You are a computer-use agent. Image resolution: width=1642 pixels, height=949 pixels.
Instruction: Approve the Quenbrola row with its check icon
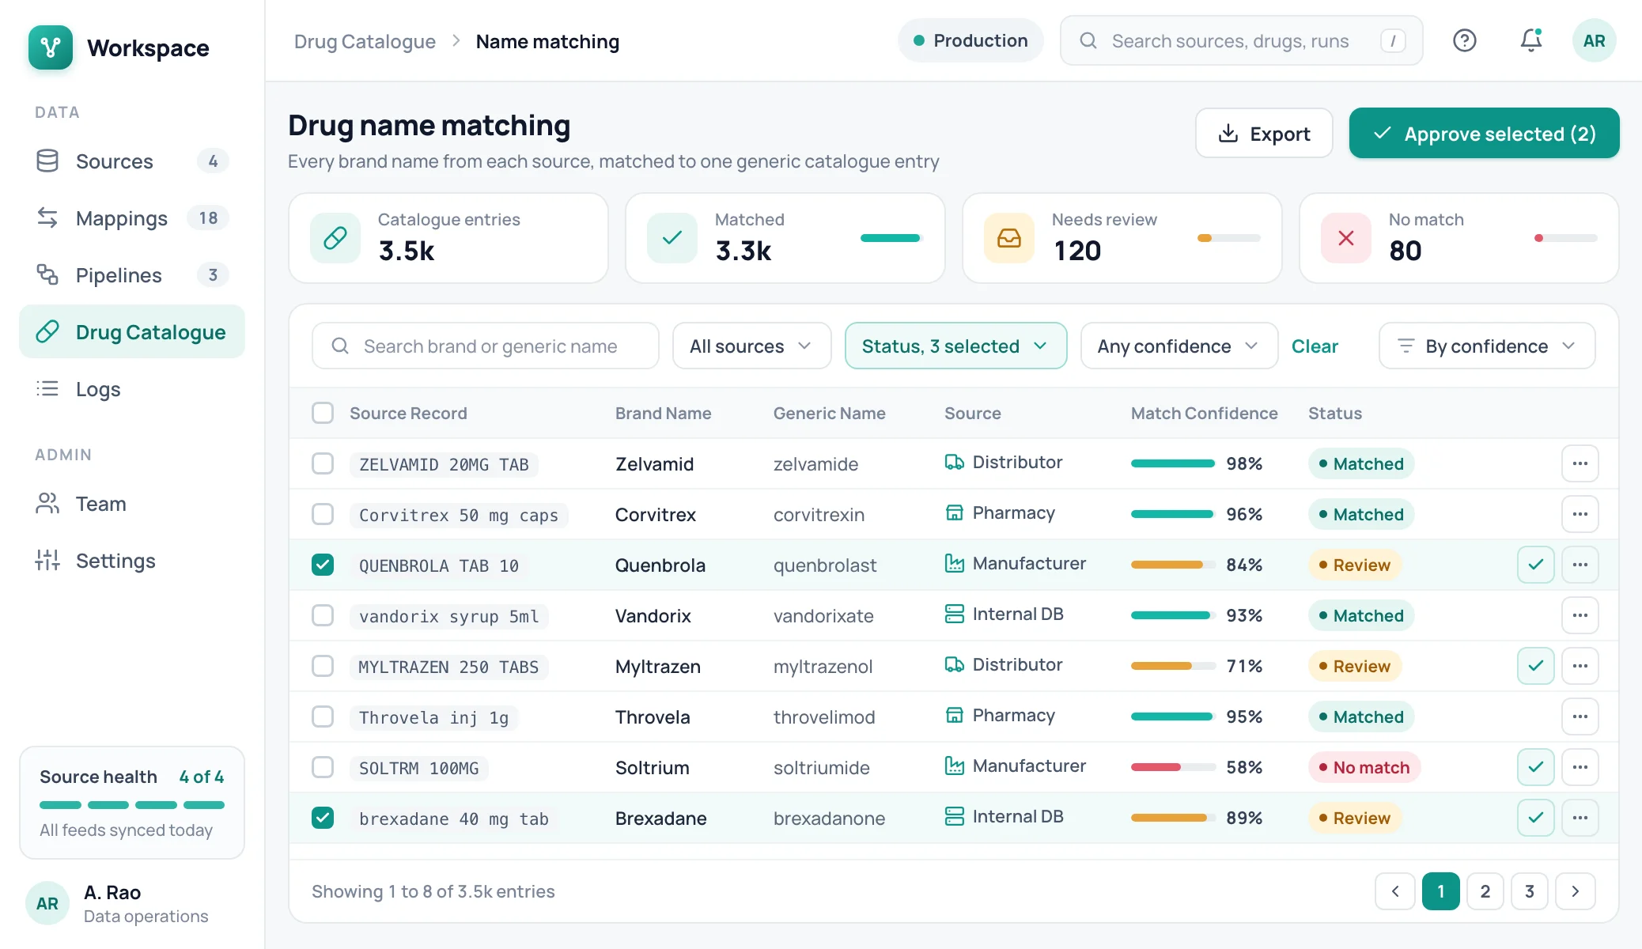[x=1536, y=565]
